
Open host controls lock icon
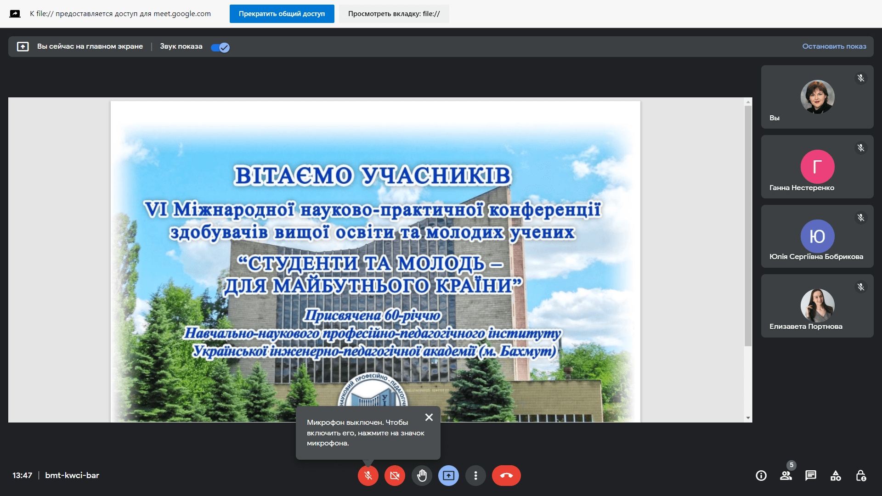861,475
